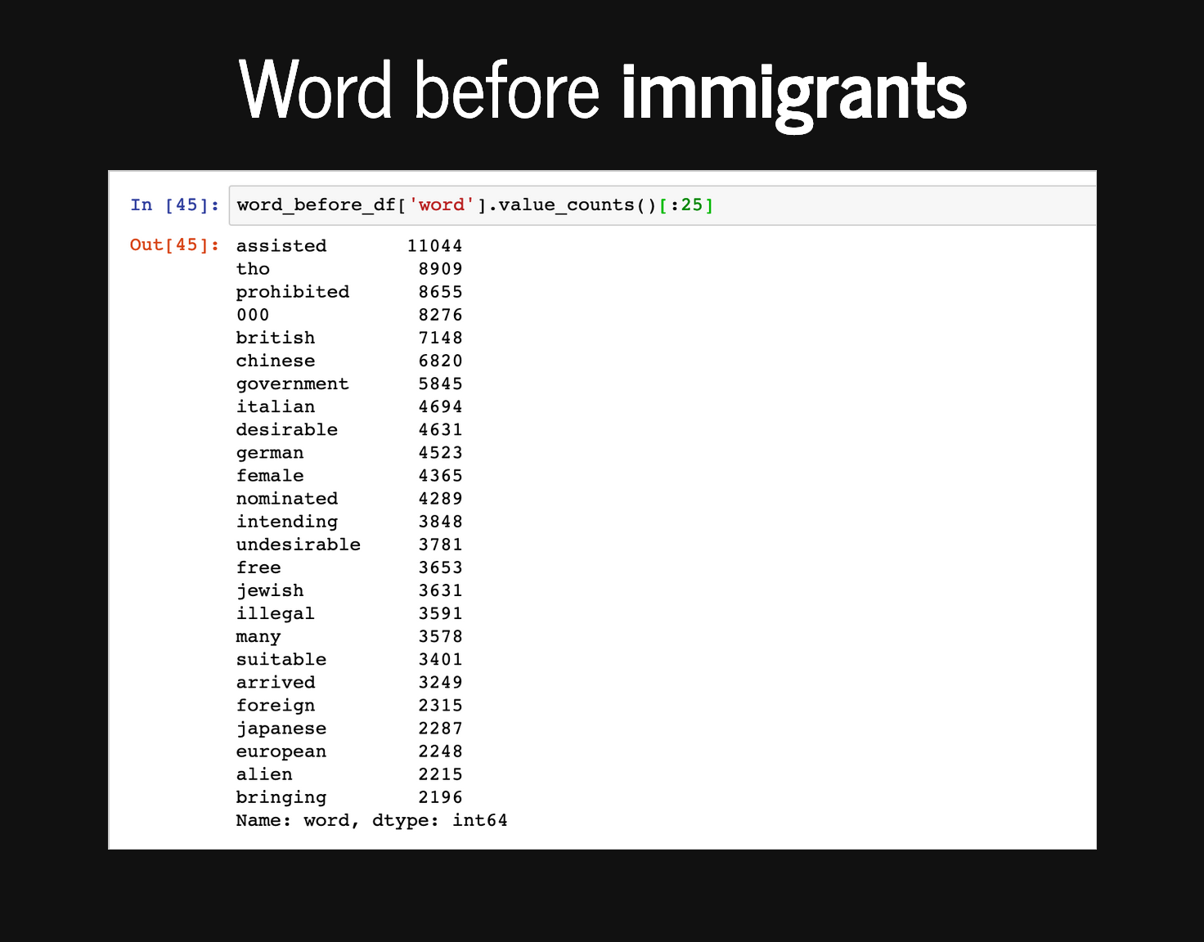Click the word 'prohibited'
Image resolution: width=1204 pixels, height=942 pixels.
[293, 292]
